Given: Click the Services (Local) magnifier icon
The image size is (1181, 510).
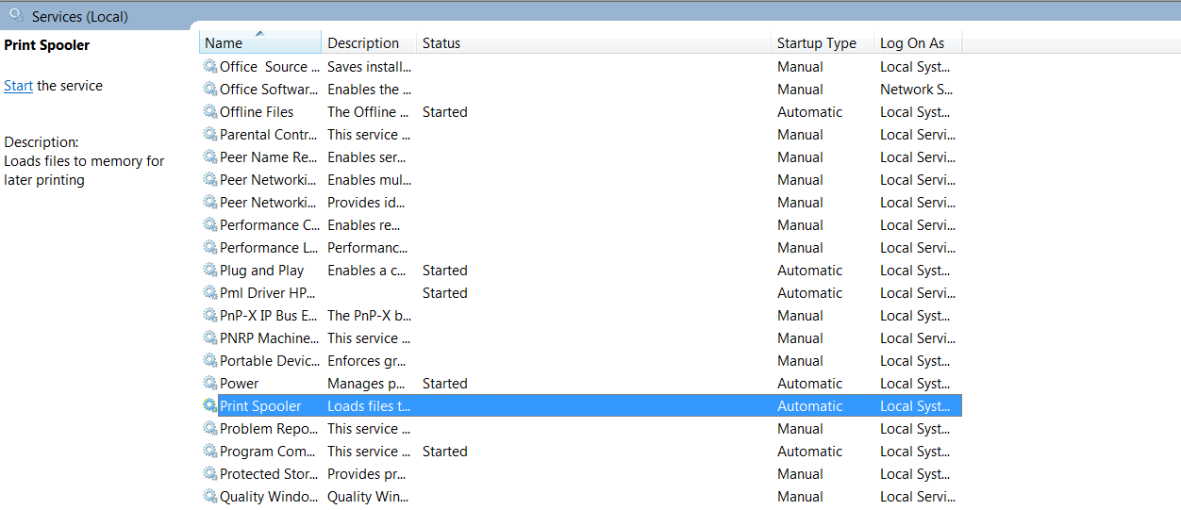Looking at the screenshot, I should click(16, 15).
